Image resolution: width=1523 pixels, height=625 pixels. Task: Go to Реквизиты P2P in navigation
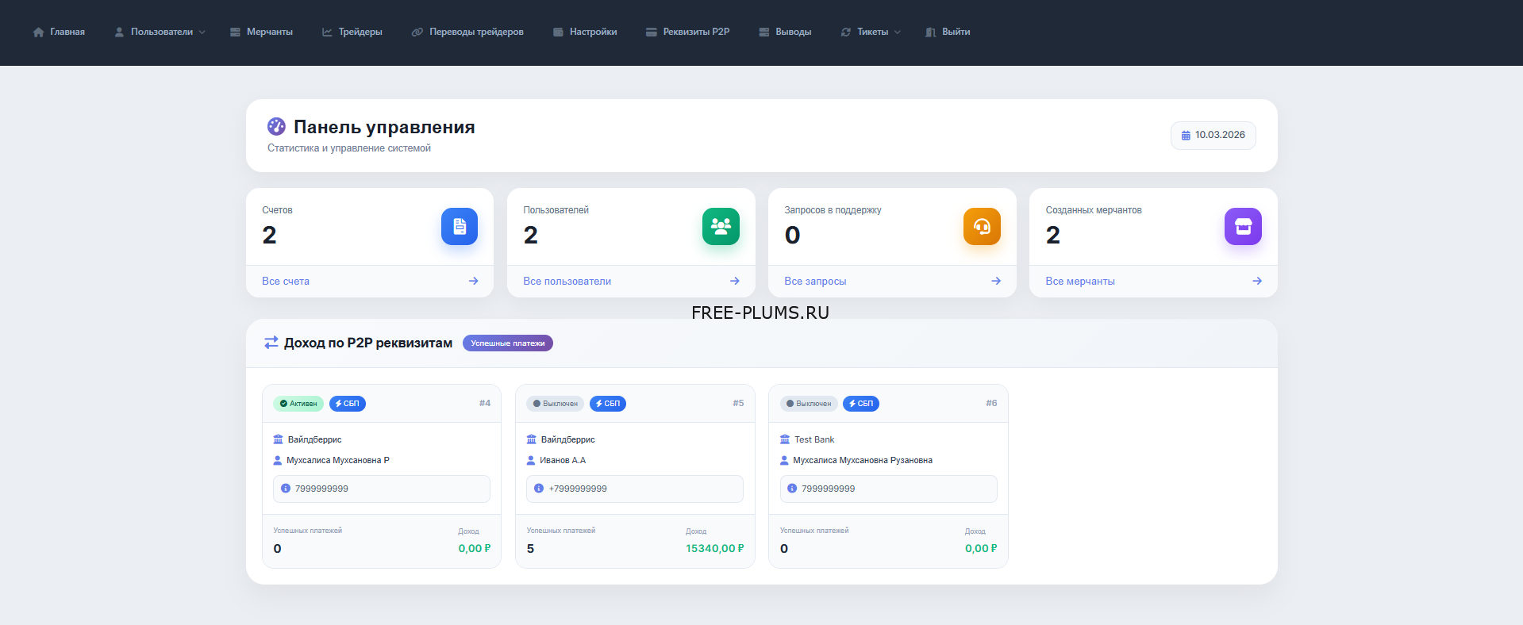pos(687,32)
